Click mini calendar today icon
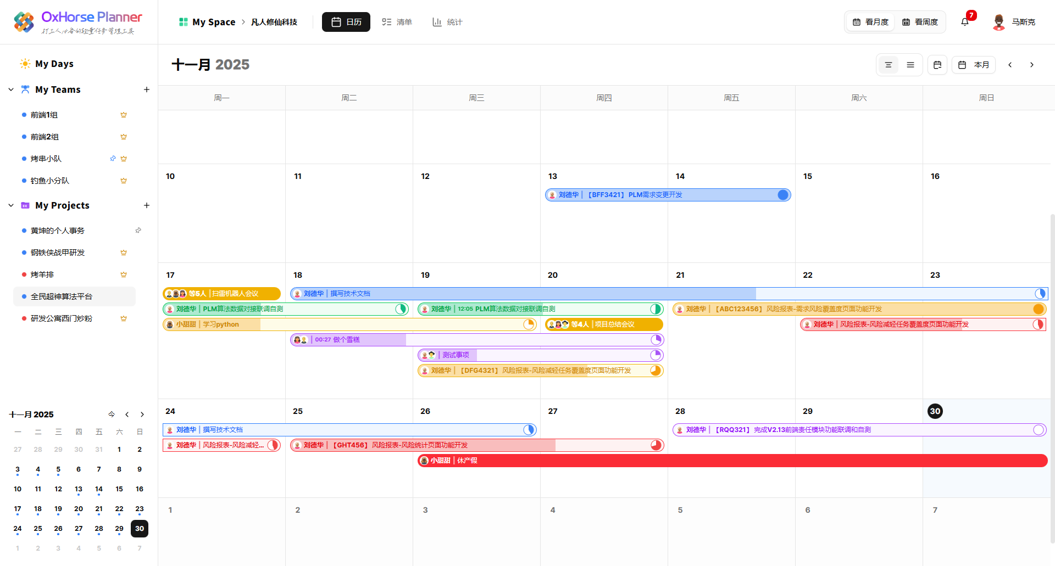Image resolution: width=1055 pixels, height=566 pixels. click(112, 414)
